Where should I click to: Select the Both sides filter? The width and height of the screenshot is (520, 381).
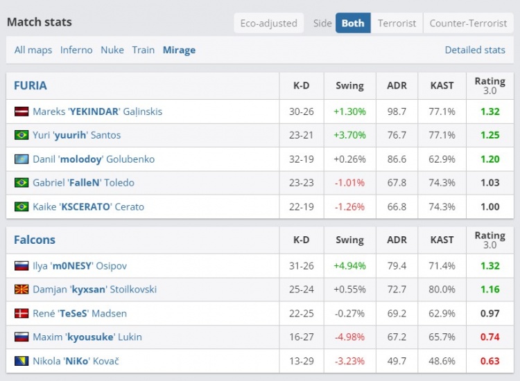(353, 23)
